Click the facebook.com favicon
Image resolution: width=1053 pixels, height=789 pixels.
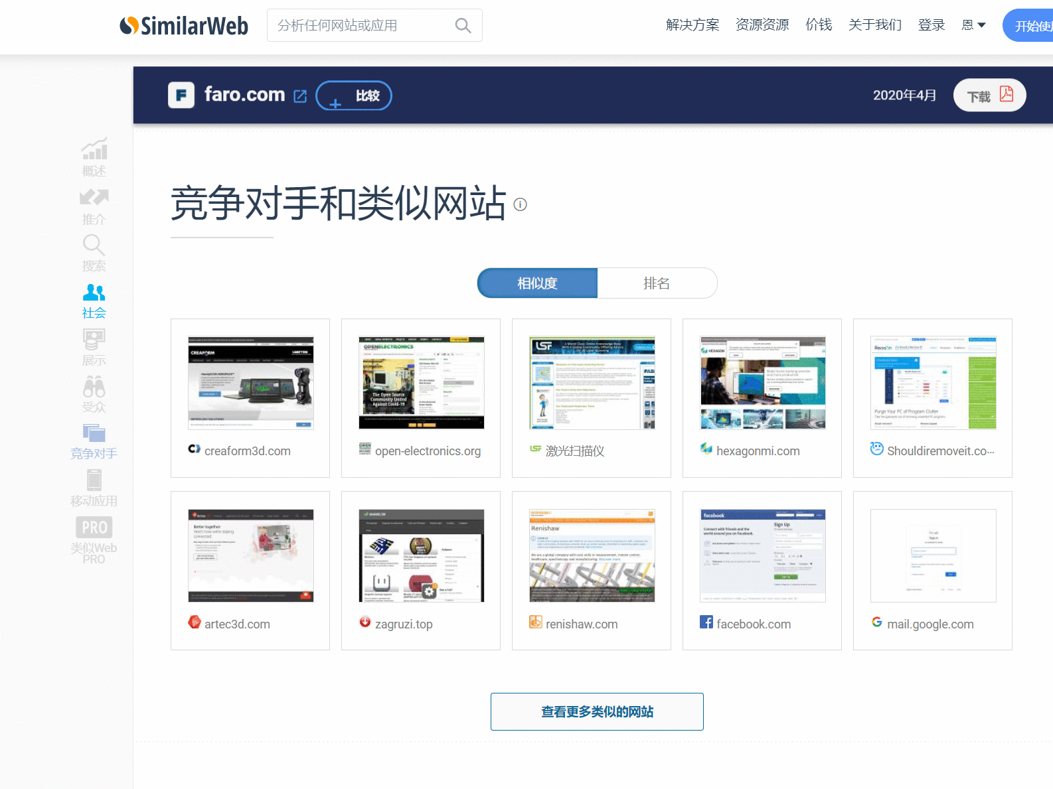click(706, 622)
